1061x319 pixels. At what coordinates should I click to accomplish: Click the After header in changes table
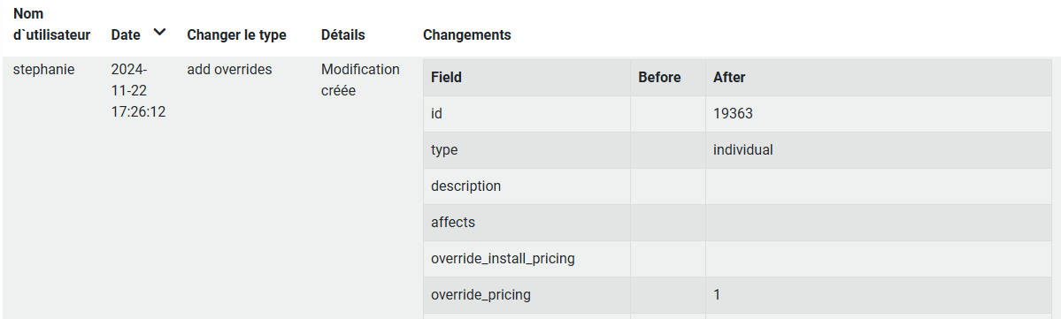pyautogui.click(x=729, y=77)
